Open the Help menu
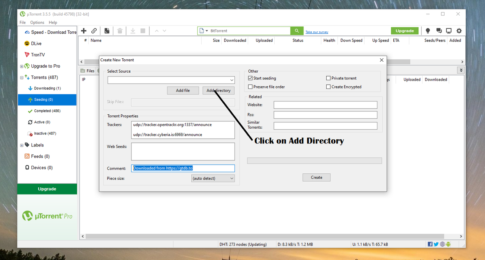Image resolution: width=485 pixels, height=260 pixels. 53,22
